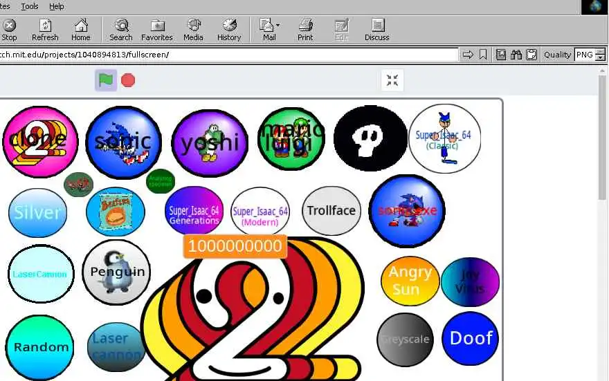Image resolution: width=609 pixels, height=381 pixels.
Task: Click the address bar URL field
Action: click(228, 55)
